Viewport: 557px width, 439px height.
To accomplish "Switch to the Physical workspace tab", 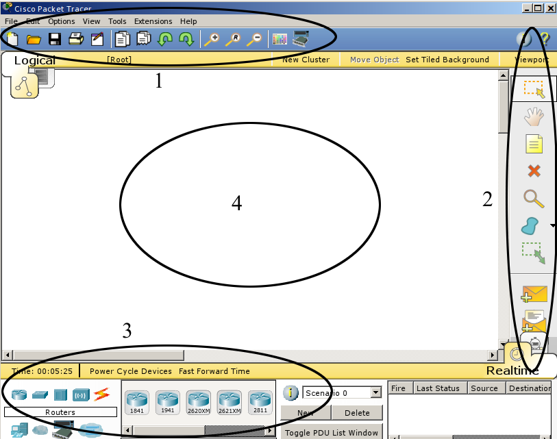I will (45, 77).
